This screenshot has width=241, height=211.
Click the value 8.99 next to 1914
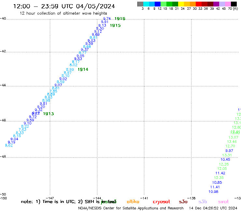click(70, 69)
